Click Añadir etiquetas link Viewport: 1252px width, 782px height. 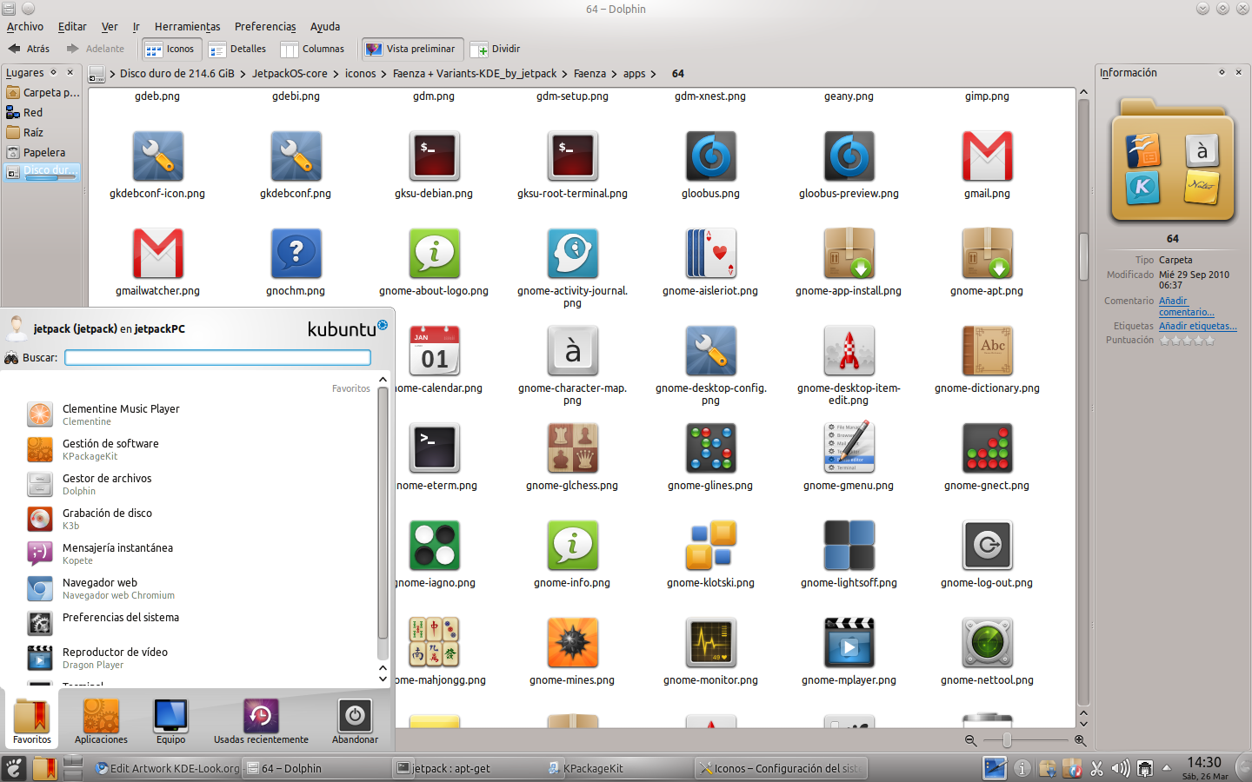tap(1197, 326)
